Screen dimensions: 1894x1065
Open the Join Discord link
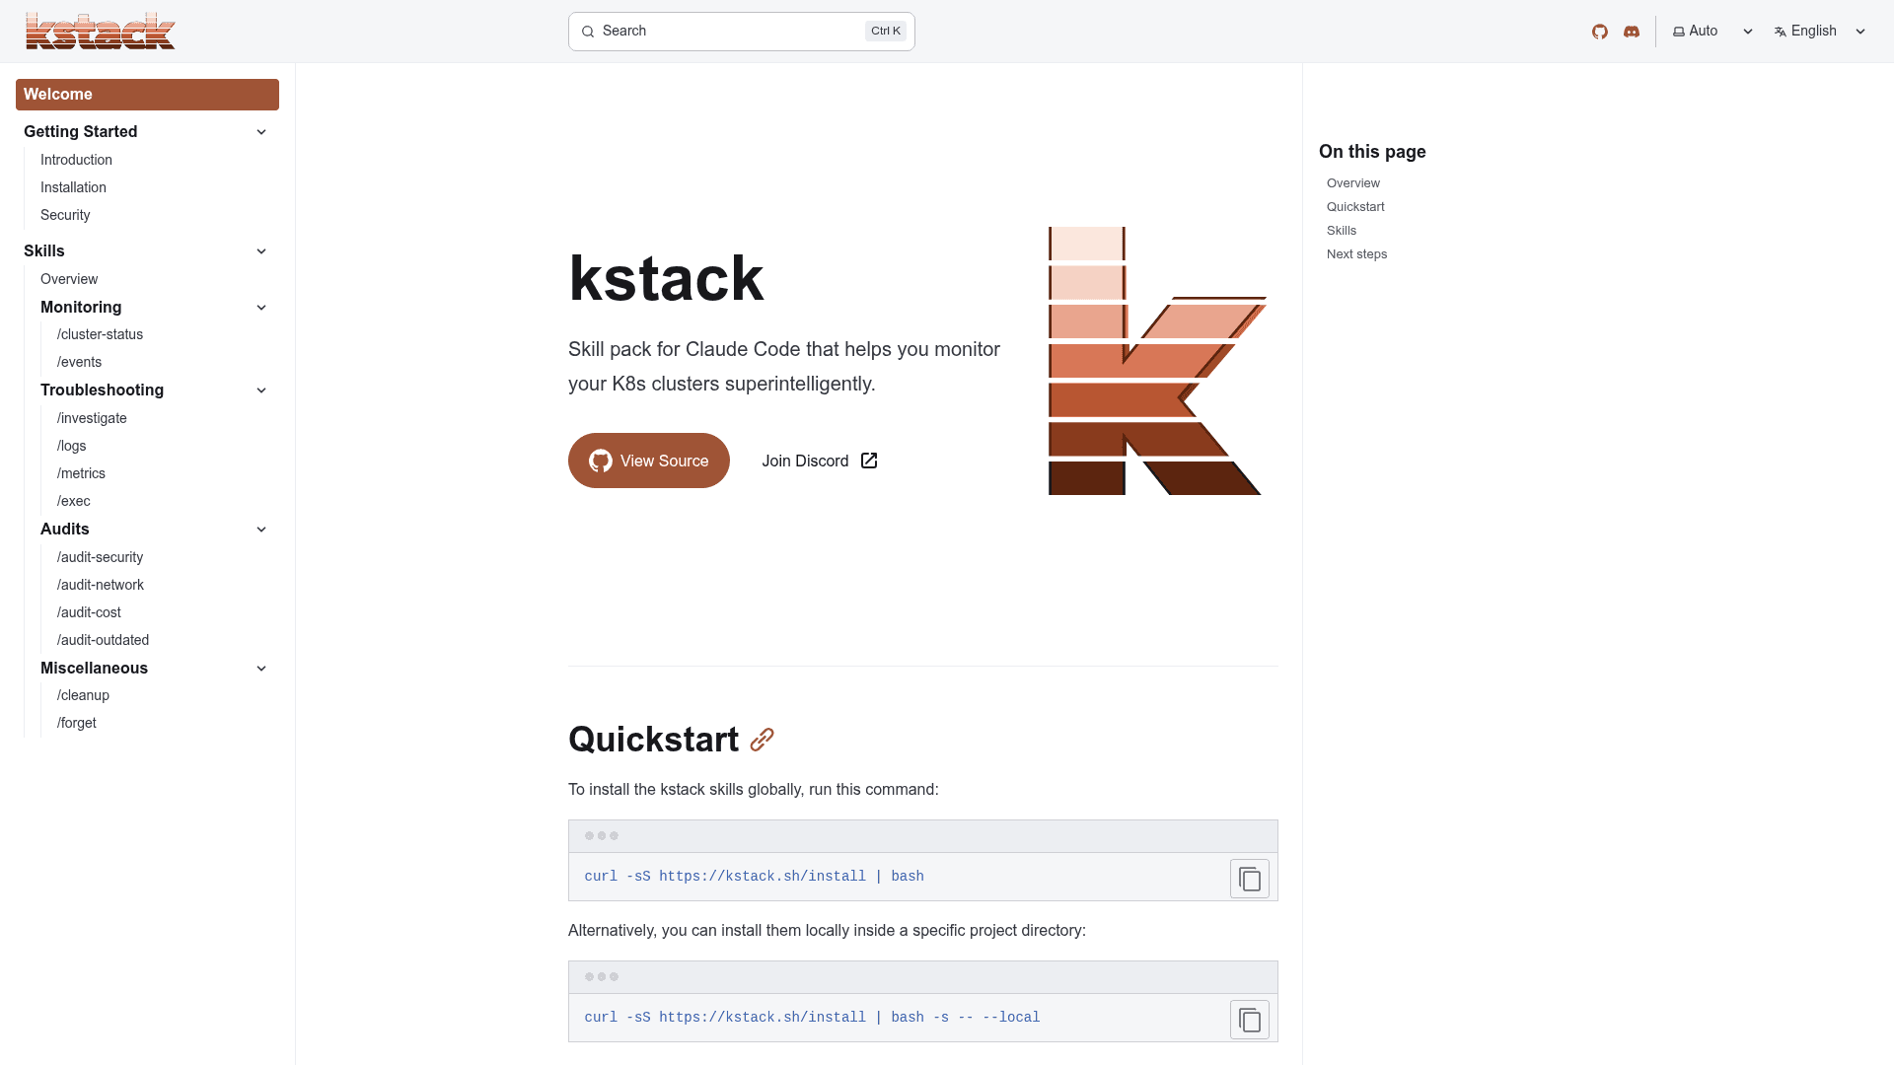pyautogui.click(x=820, y=461)
